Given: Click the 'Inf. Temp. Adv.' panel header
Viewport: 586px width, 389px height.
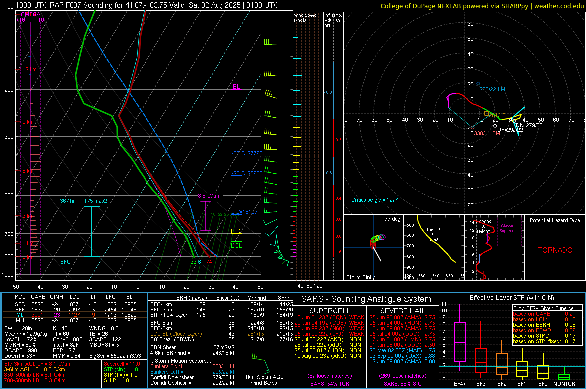Looking at the screenshot, I should 333,20.
